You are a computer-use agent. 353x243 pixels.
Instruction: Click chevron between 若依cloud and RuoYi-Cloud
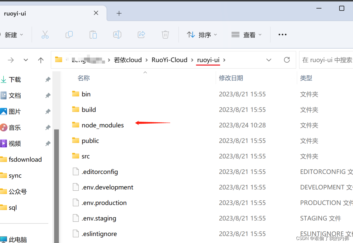point(146,60)
